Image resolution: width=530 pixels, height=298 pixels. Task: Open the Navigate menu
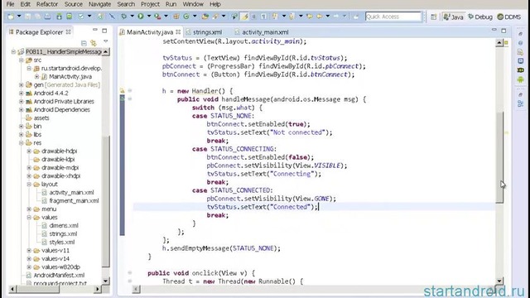click(99, 4)
